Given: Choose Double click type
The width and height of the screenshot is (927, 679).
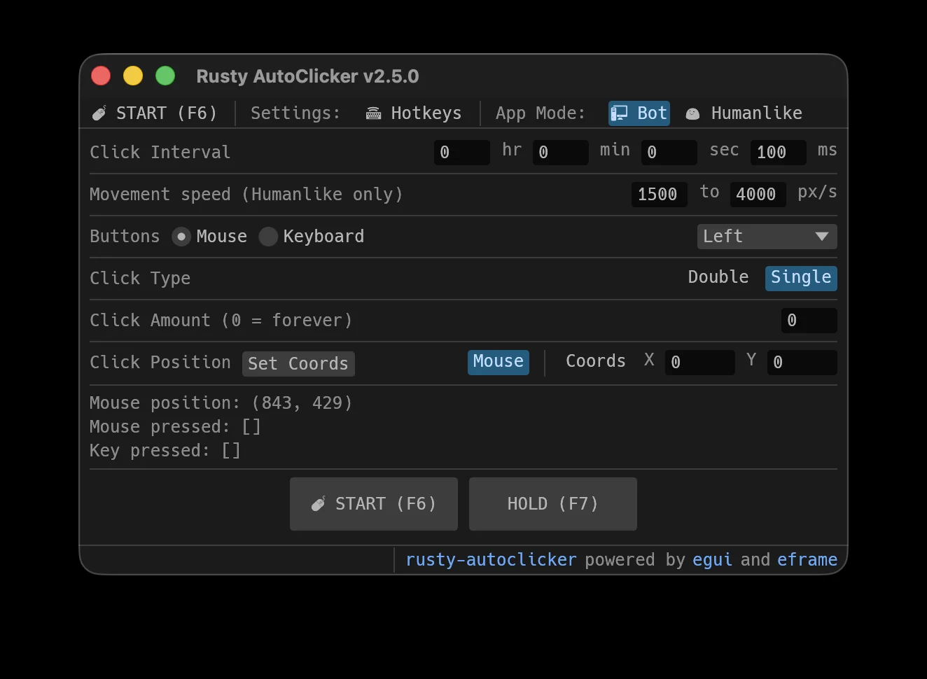Looking at the screenshot, I should tap(718, 277).
